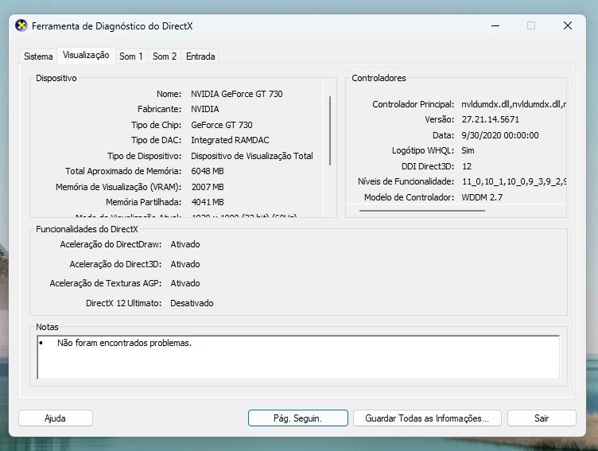598x451 pixels.
Task: Click the VRAM value 2007 MB
Action: pos(208,187)
